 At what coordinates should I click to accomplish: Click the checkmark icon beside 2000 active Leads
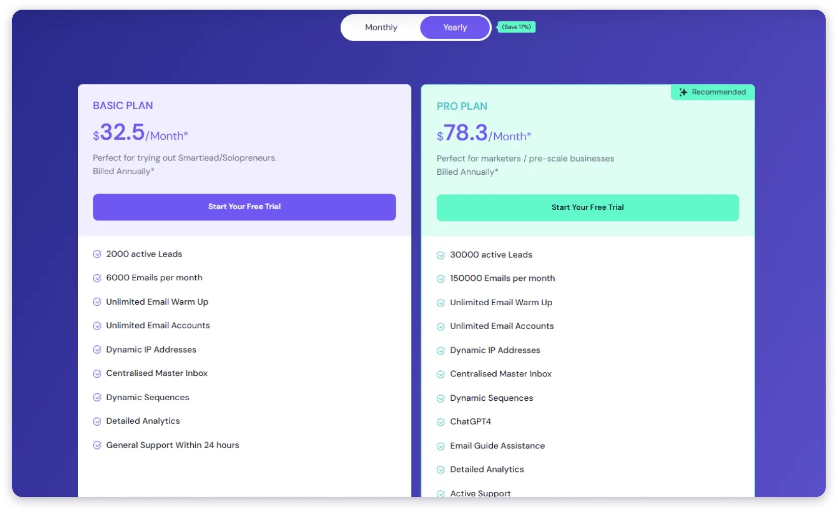click(97, 254)
